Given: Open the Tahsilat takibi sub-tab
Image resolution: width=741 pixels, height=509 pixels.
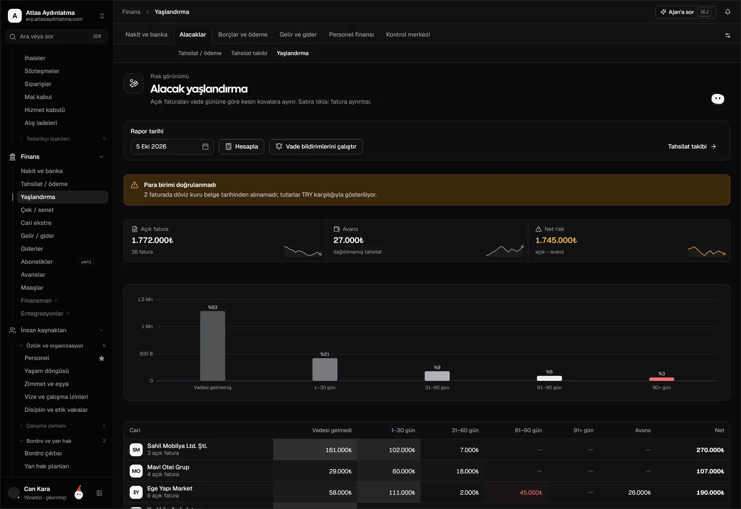Looking at the screenshot, I should click(249, 53).
